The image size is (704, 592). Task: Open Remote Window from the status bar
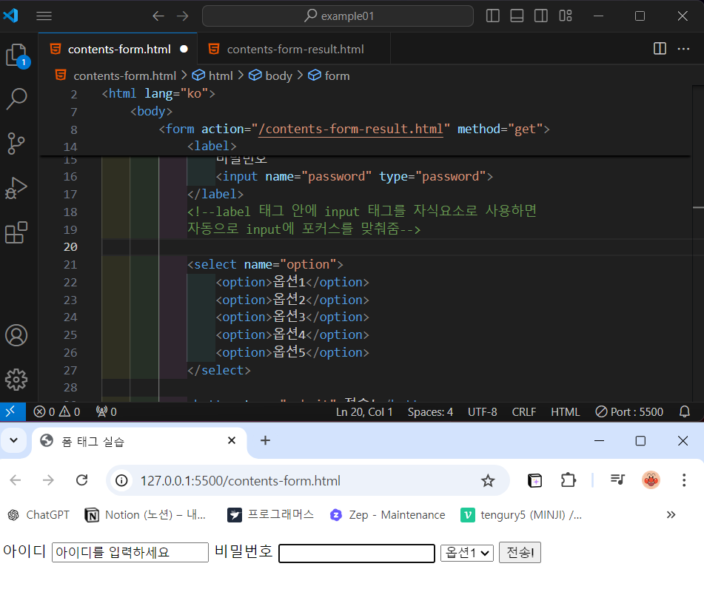12,411
